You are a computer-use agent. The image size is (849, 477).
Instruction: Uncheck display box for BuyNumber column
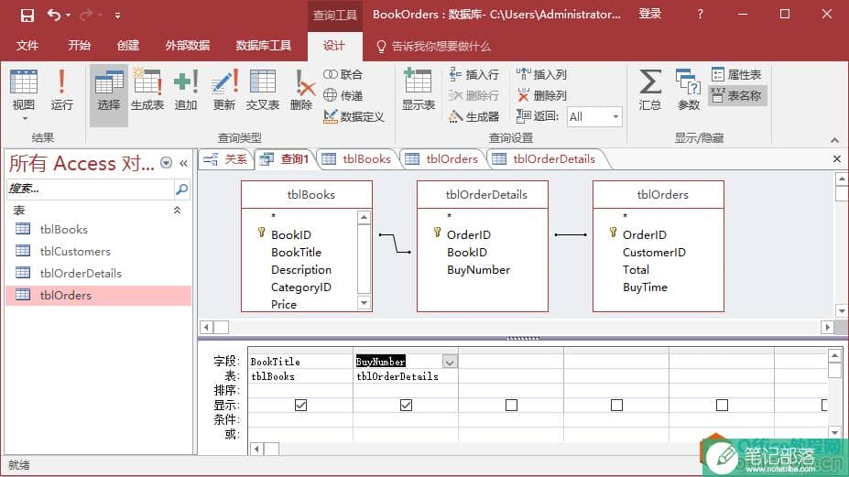coord(406,405)
